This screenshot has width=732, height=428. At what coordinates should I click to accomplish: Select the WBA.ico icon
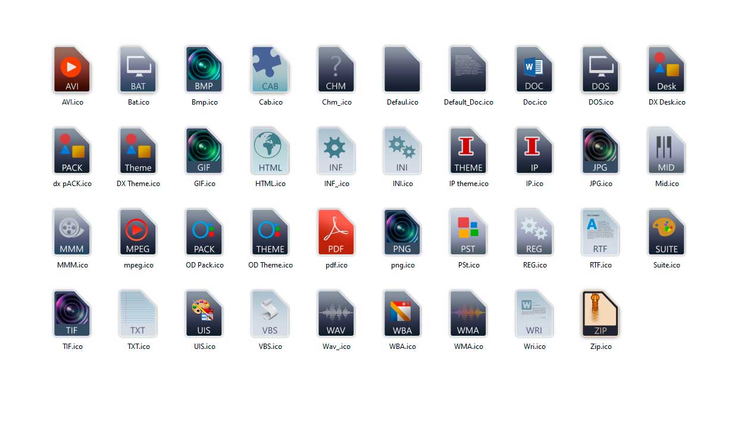point(402,314)
